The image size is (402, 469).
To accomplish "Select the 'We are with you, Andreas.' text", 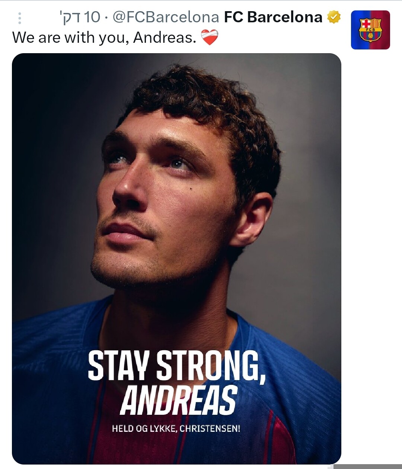I will point(104,38).
